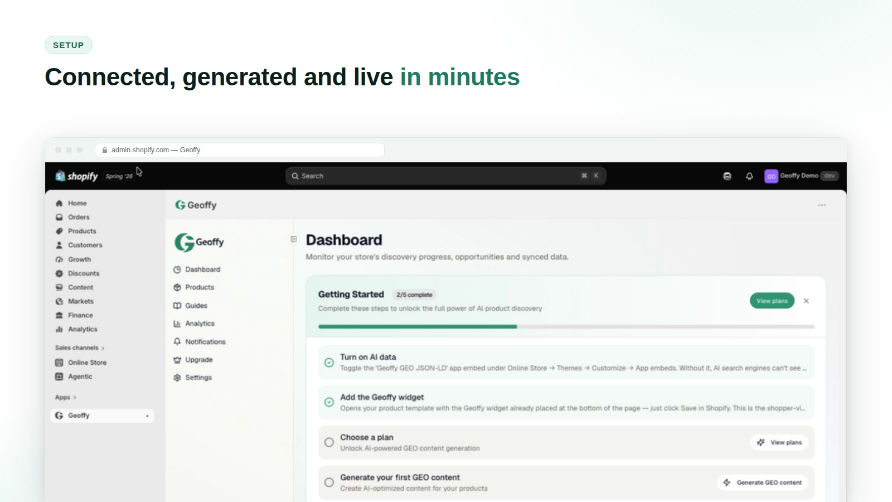Click the Analytics chart icon in the Geoffy menu
Screen dimensions: 892x502
click(x=177, y=324)
